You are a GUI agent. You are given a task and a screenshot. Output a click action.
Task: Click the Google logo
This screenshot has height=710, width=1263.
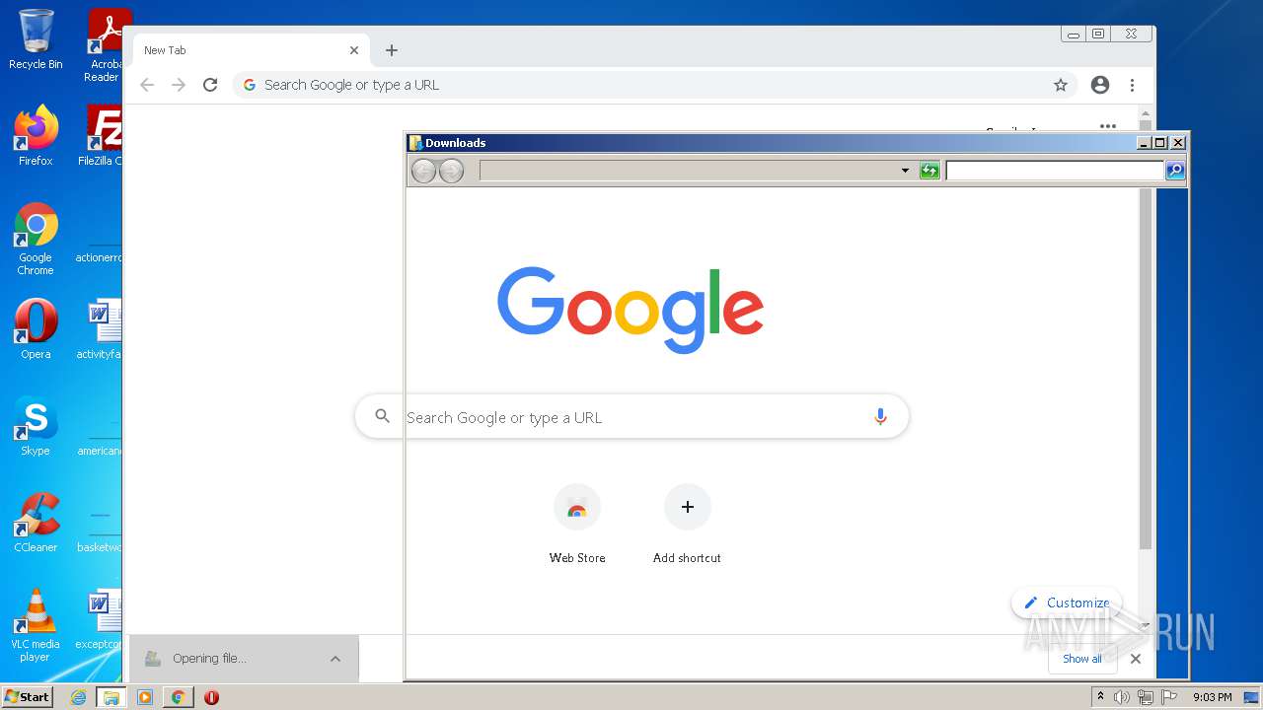coord(631,310)
